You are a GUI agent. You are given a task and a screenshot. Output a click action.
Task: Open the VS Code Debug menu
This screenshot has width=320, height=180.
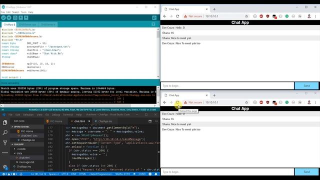tap(55, 114)
